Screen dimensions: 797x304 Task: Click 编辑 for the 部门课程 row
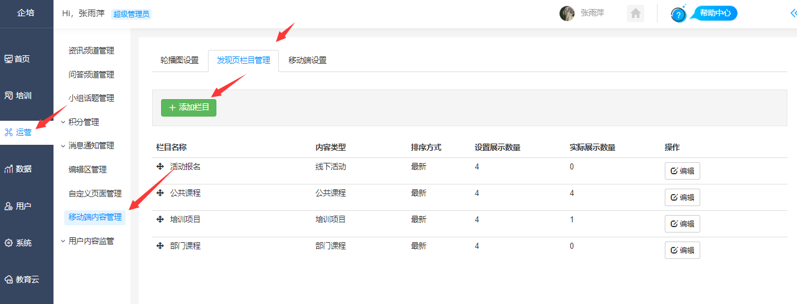tap(682, 250)
